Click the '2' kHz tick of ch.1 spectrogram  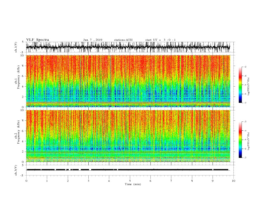point(23,97)
